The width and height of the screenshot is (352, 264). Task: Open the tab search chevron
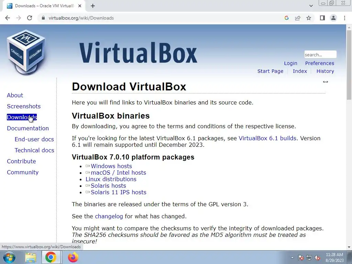coord(311,6)
